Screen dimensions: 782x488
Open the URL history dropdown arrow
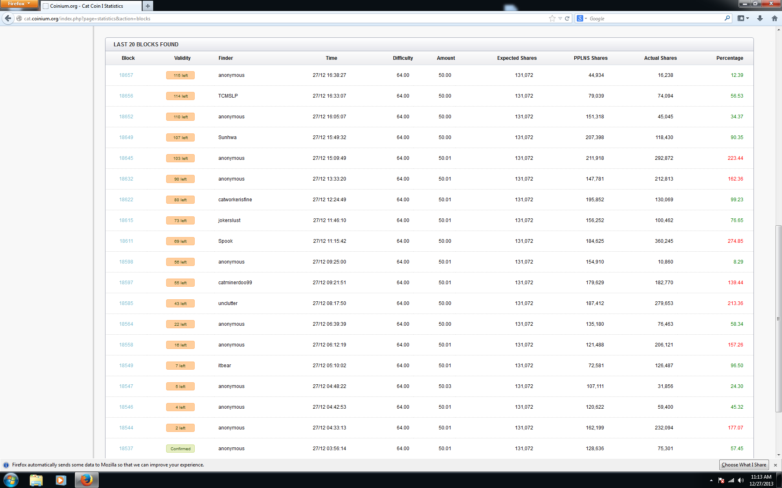tap(560, 18)
